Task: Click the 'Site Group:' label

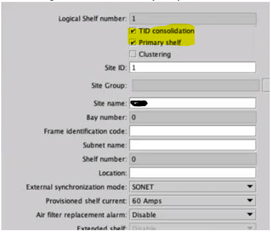Action: pyautogui.click(x=109, y=86)
